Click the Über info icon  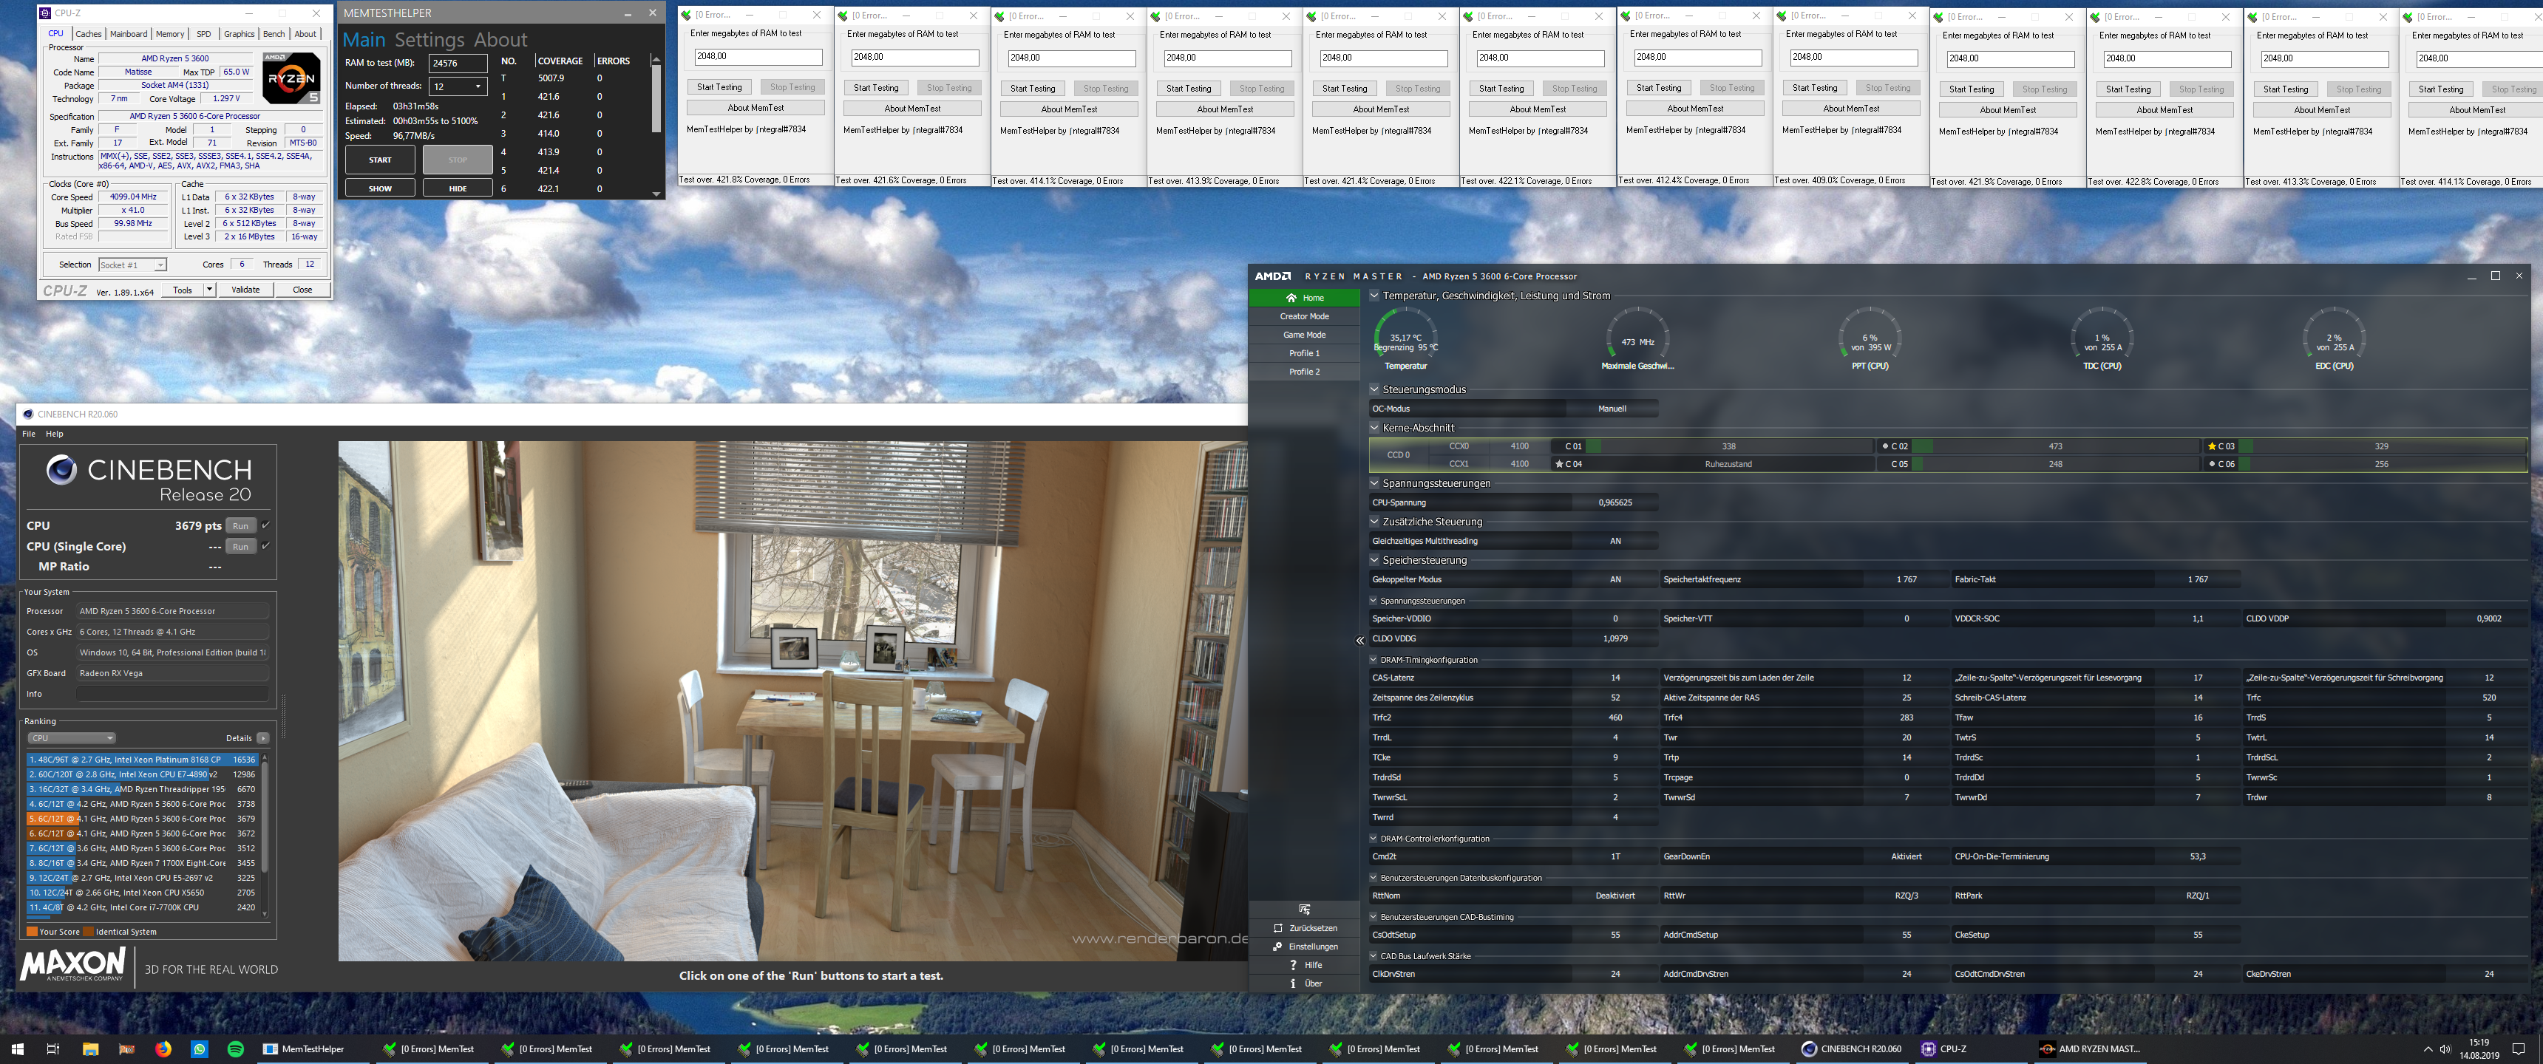1292,983
